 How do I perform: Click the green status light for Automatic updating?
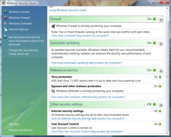tap(154, 43)
